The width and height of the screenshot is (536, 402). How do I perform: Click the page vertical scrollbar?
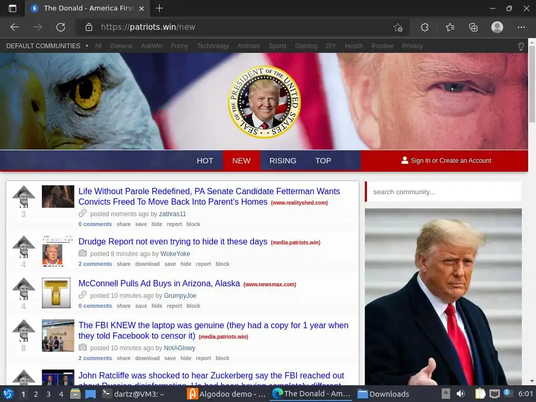pyautogui.click(x=532, y=84)
